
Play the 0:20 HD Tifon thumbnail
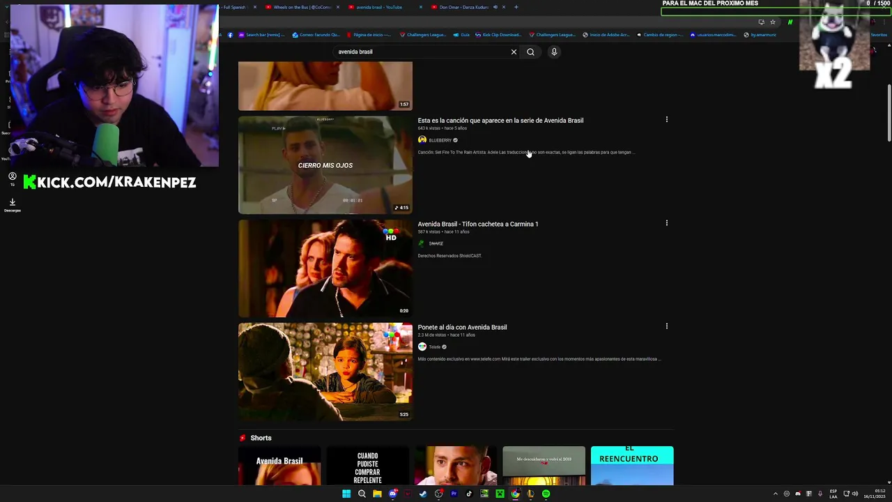(x=325, y=268)
